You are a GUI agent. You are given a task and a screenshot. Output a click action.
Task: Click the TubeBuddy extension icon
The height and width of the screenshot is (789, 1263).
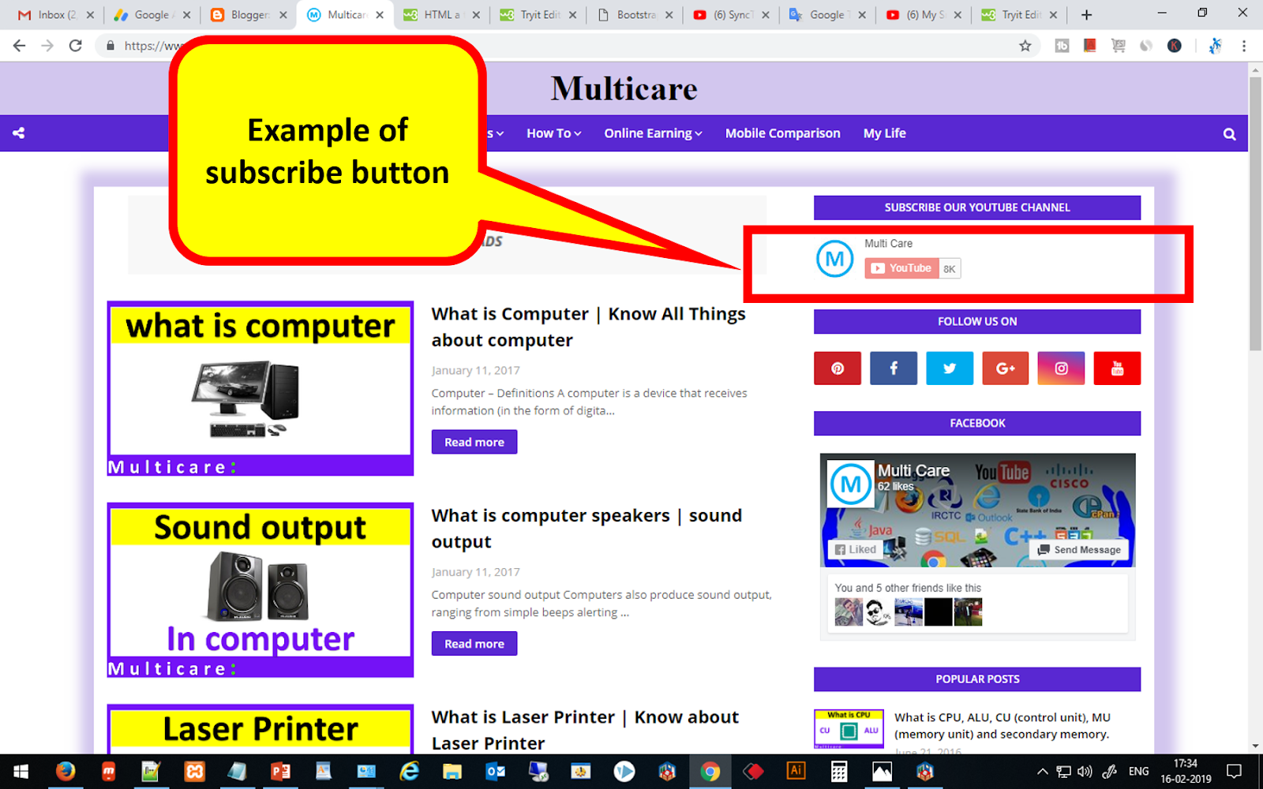(x=1062, y=46)
